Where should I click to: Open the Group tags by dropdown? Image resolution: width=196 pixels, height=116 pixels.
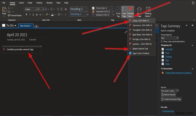click(170, 38)
